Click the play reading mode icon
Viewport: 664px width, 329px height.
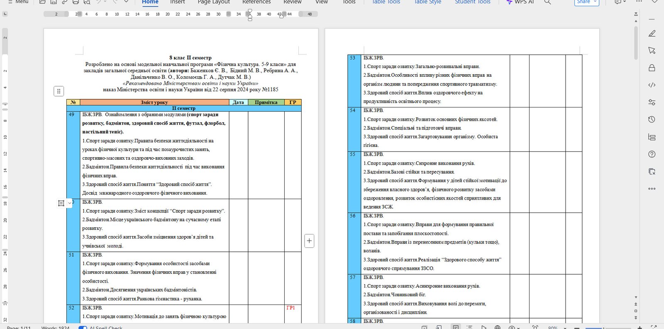[483, 327]
